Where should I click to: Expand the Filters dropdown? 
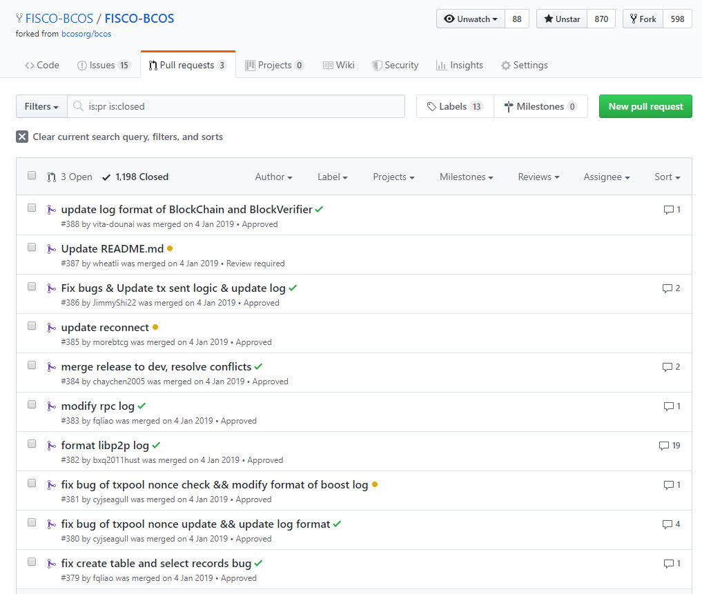41,106
